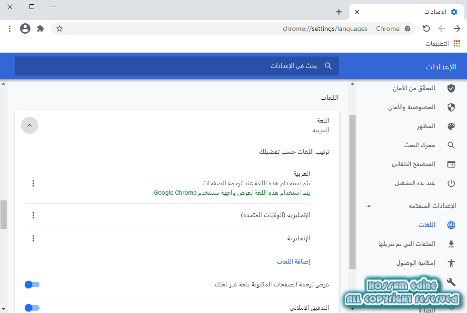
Task: Click the search magnifier in settings
Action: pyautogui.click(x=328, y=66)
